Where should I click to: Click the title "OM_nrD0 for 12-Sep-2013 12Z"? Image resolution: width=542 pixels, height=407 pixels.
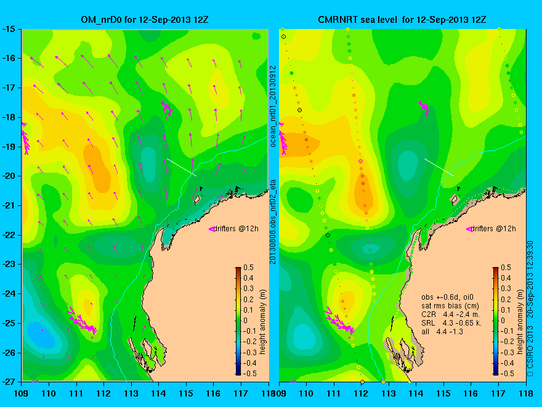click(145, 19)
